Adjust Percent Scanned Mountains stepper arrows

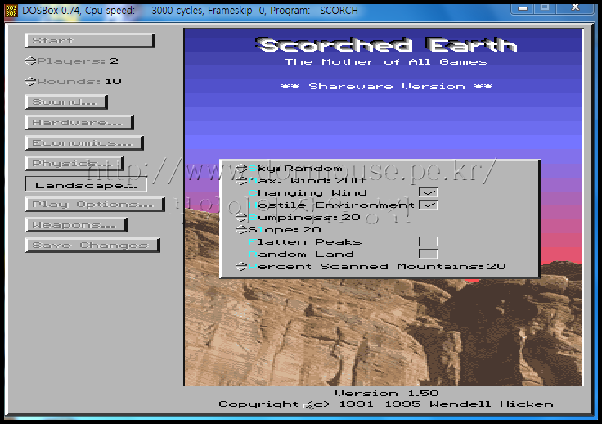click(241, 267)
